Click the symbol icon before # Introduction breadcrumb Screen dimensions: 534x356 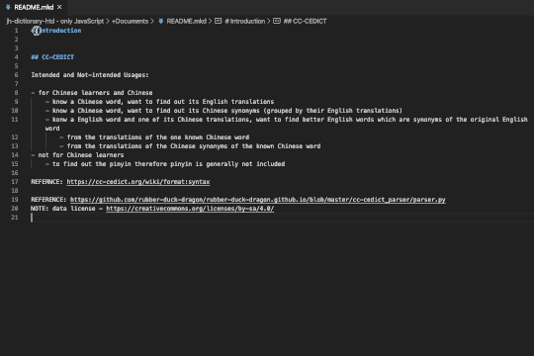(218, 21)
